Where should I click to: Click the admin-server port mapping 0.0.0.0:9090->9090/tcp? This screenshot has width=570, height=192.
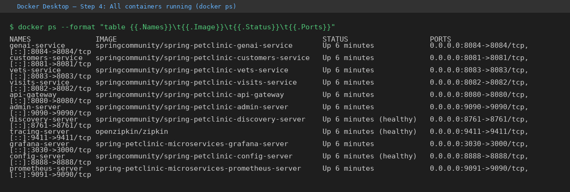pos(479,107)
